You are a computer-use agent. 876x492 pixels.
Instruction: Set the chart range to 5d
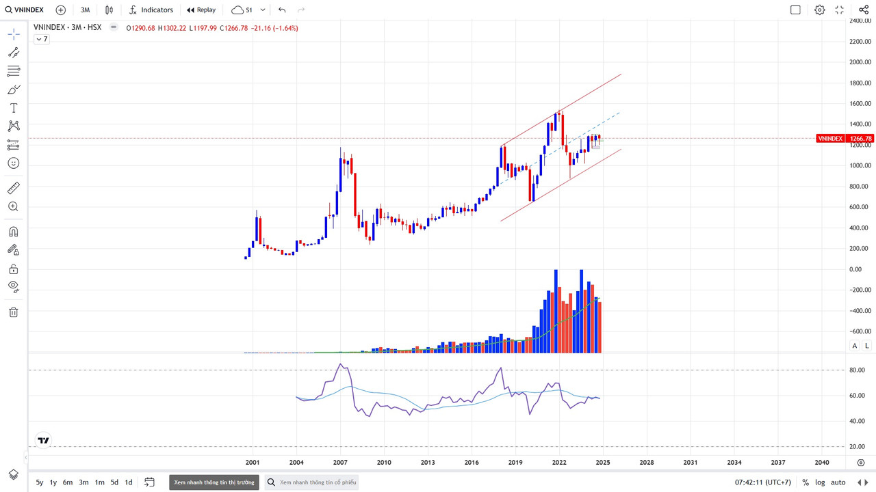(x=114, y=482)
